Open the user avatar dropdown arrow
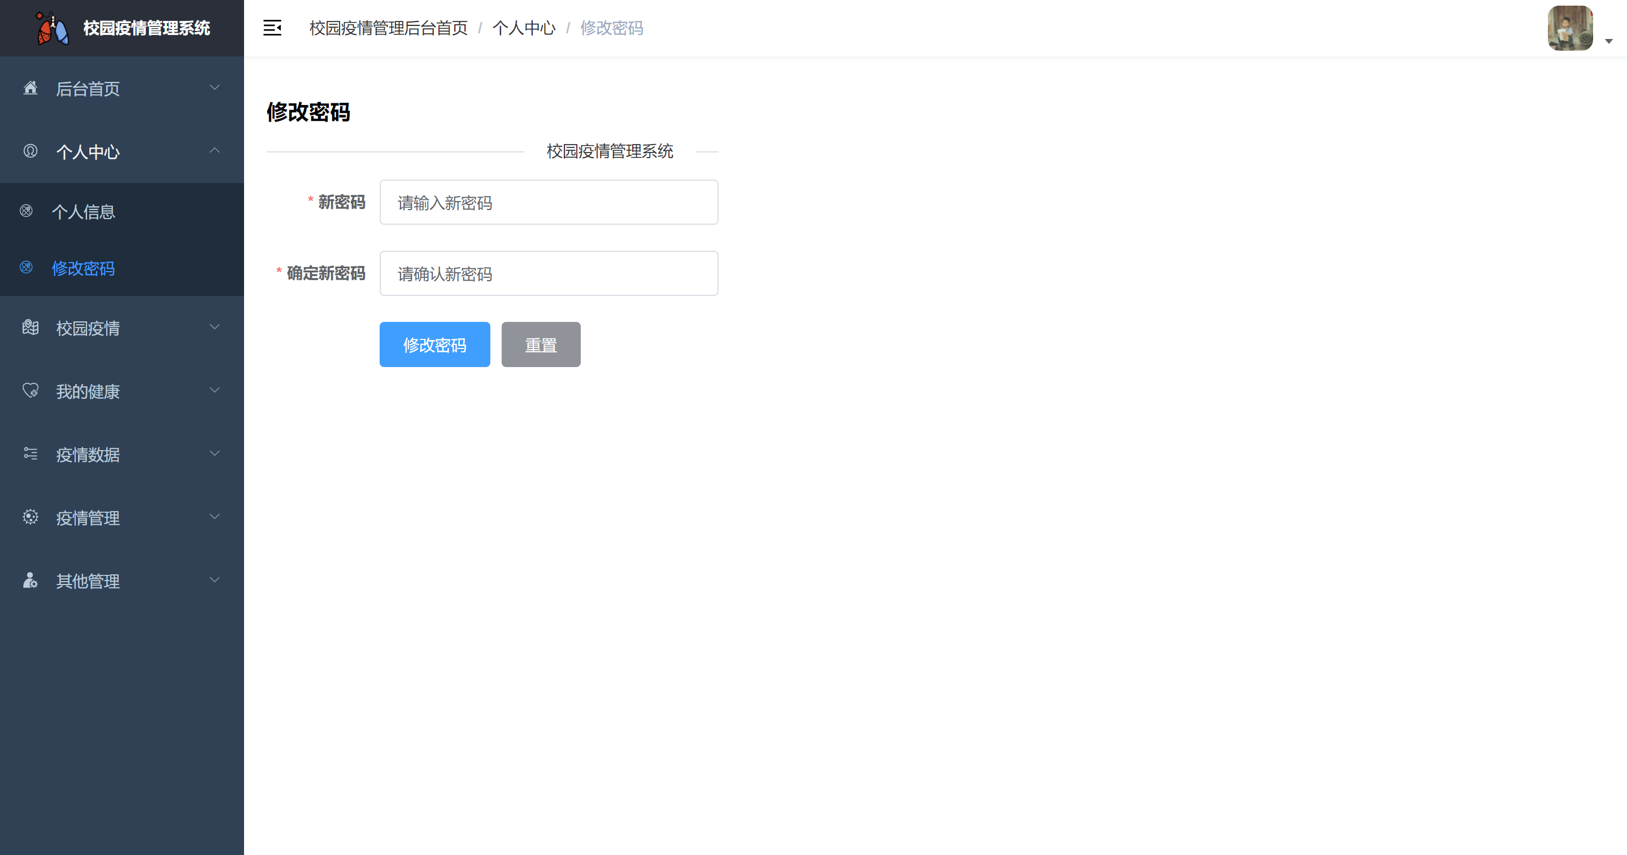The width and height of the screenshot is (1627, 855). pos(1609,41)
